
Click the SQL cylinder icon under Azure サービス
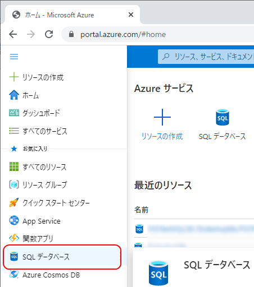coord(223,117)
